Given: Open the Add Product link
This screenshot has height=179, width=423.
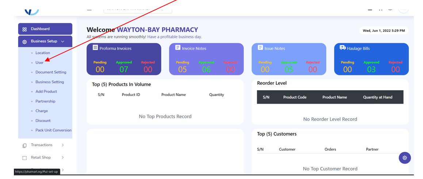Looking at the screenshot, I should 46,92.
